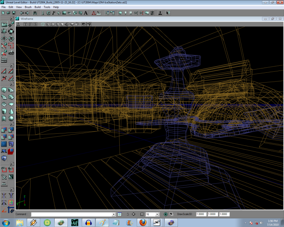Open the Sound browser speaker icon
Image resolution: width=284 pixels, height=227 pixels.
coord(59,13)
